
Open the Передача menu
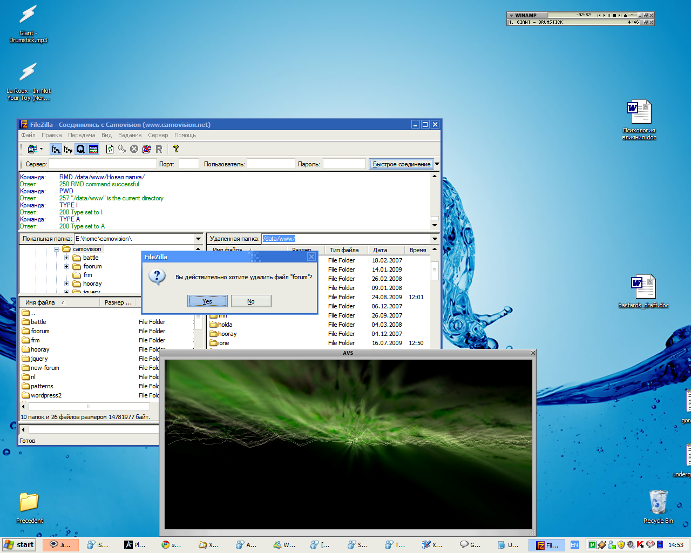(x=82, y=135)
